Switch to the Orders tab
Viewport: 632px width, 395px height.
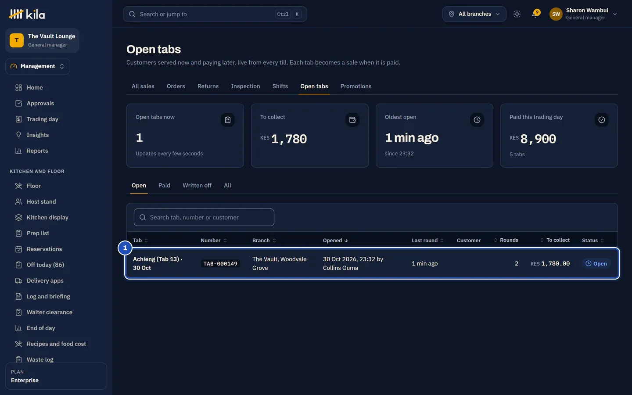coord(176,86)
